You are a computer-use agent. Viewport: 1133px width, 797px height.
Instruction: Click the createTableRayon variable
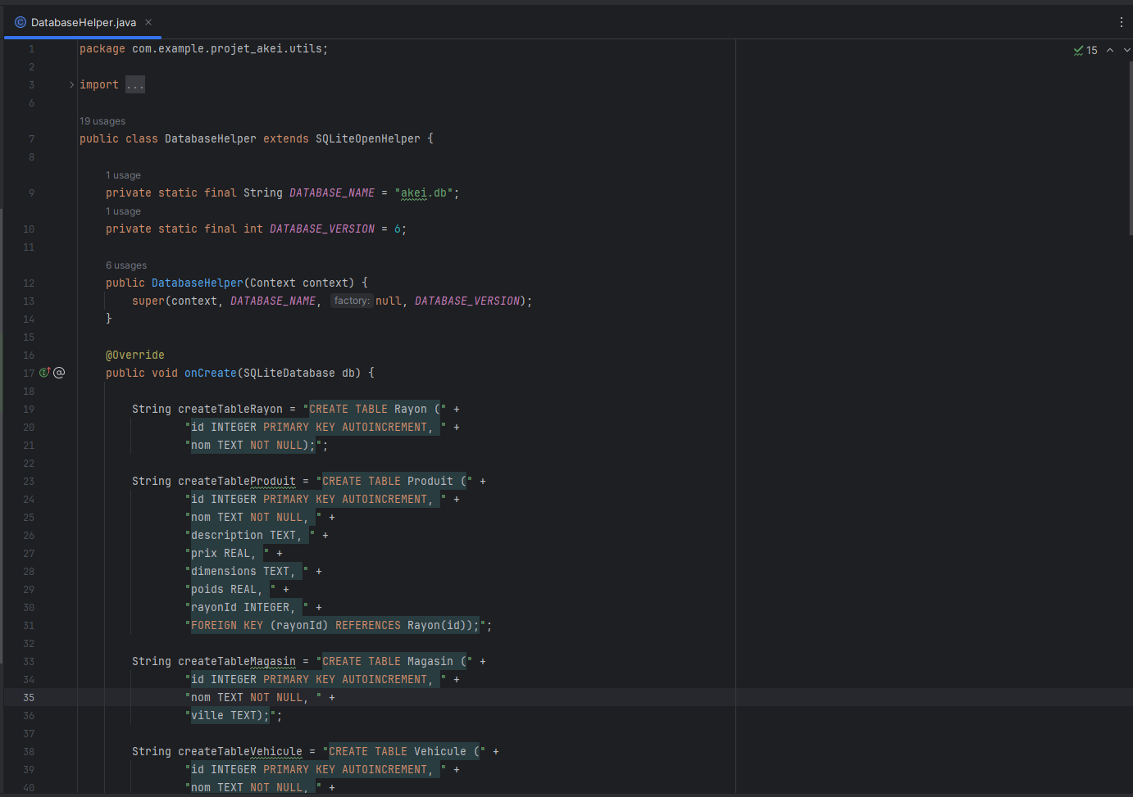click(230, 410)
